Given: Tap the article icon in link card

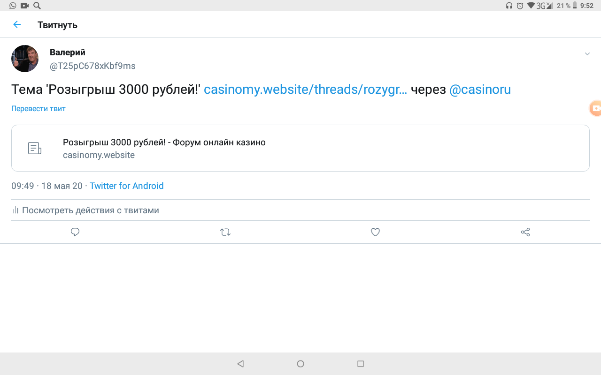Looking at the screenshot, I should [x=35, y=148].
